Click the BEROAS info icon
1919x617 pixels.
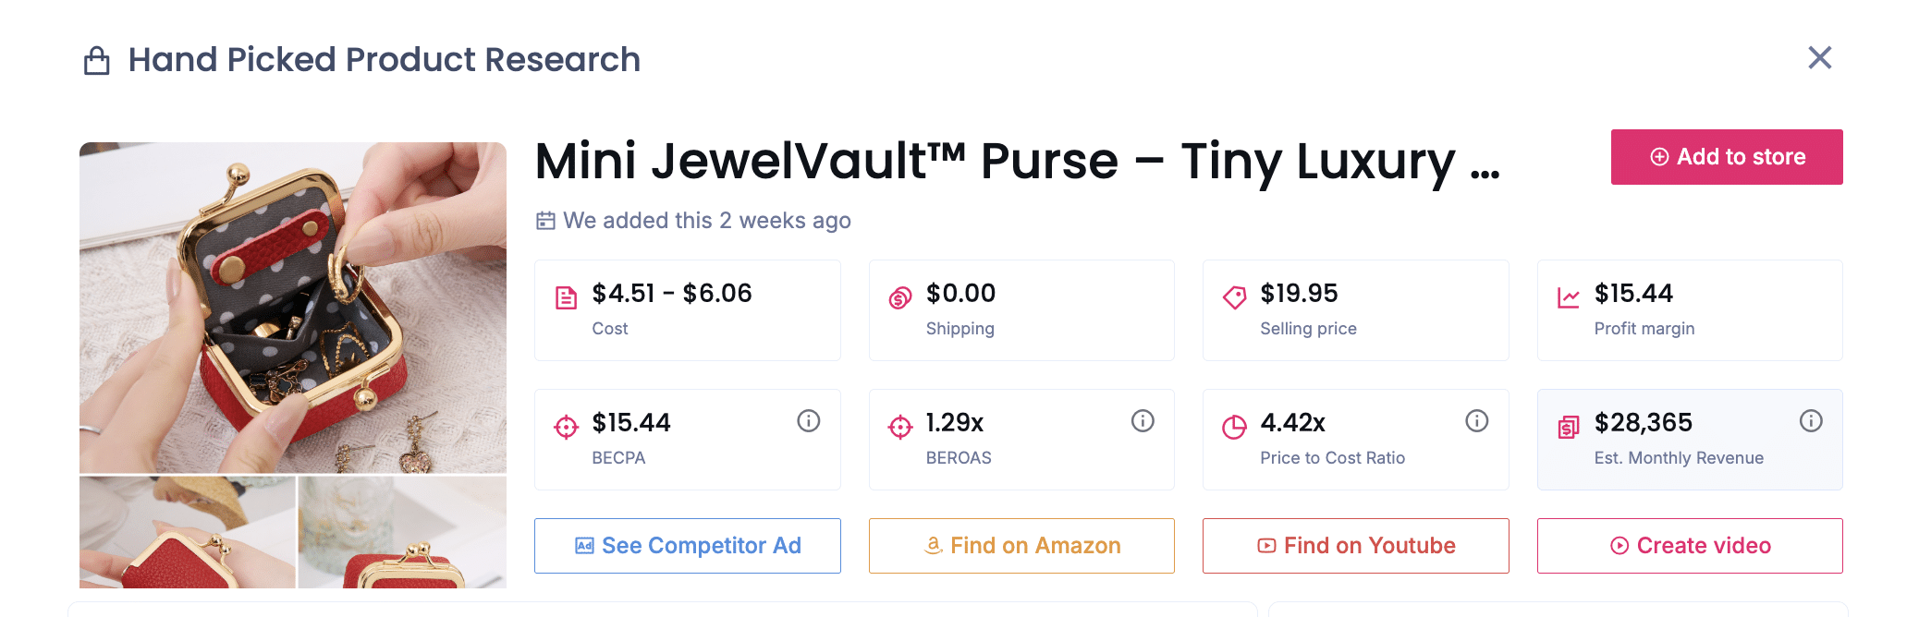click(1143, 421)
